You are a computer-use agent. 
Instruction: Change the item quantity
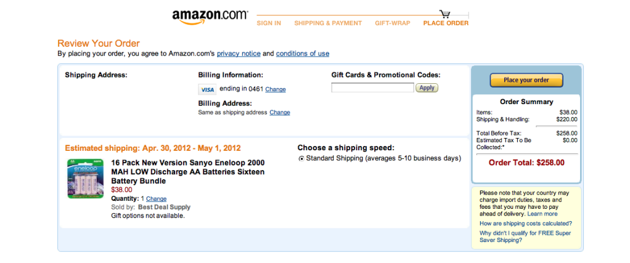point(157,199)
